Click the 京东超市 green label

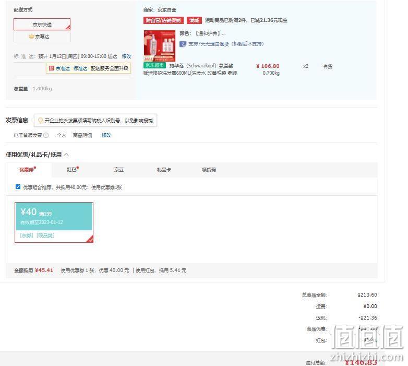click(154, 65)
